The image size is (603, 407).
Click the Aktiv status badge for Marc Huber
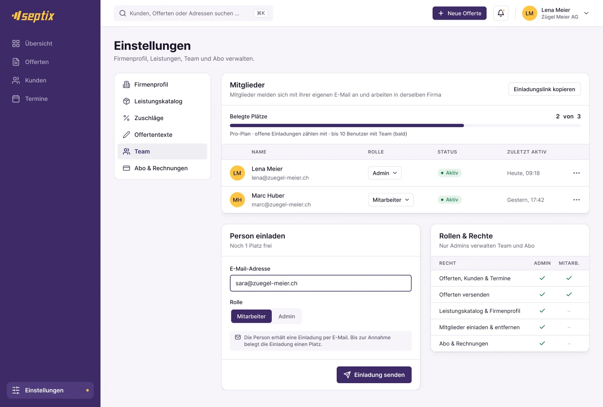click(x=450, y=200)
